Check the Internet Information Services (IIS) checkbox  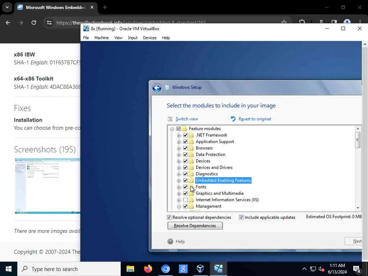coord(185,200)
